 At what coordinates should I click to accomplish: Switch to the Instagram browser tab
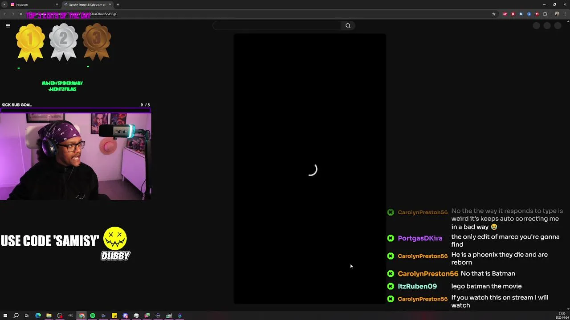tap(33, 4)
